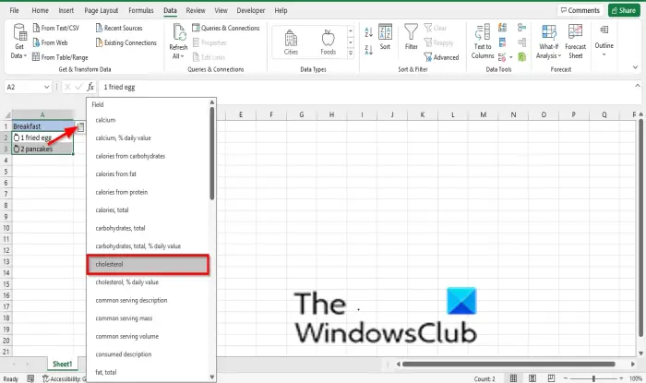Open Accessibility checker from status bar
This screenshot has height=383, width=646.
65,378
